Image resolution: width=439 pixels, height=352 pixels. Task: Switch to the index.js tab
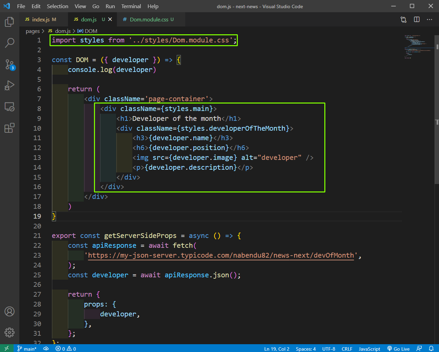pos(43,19)
